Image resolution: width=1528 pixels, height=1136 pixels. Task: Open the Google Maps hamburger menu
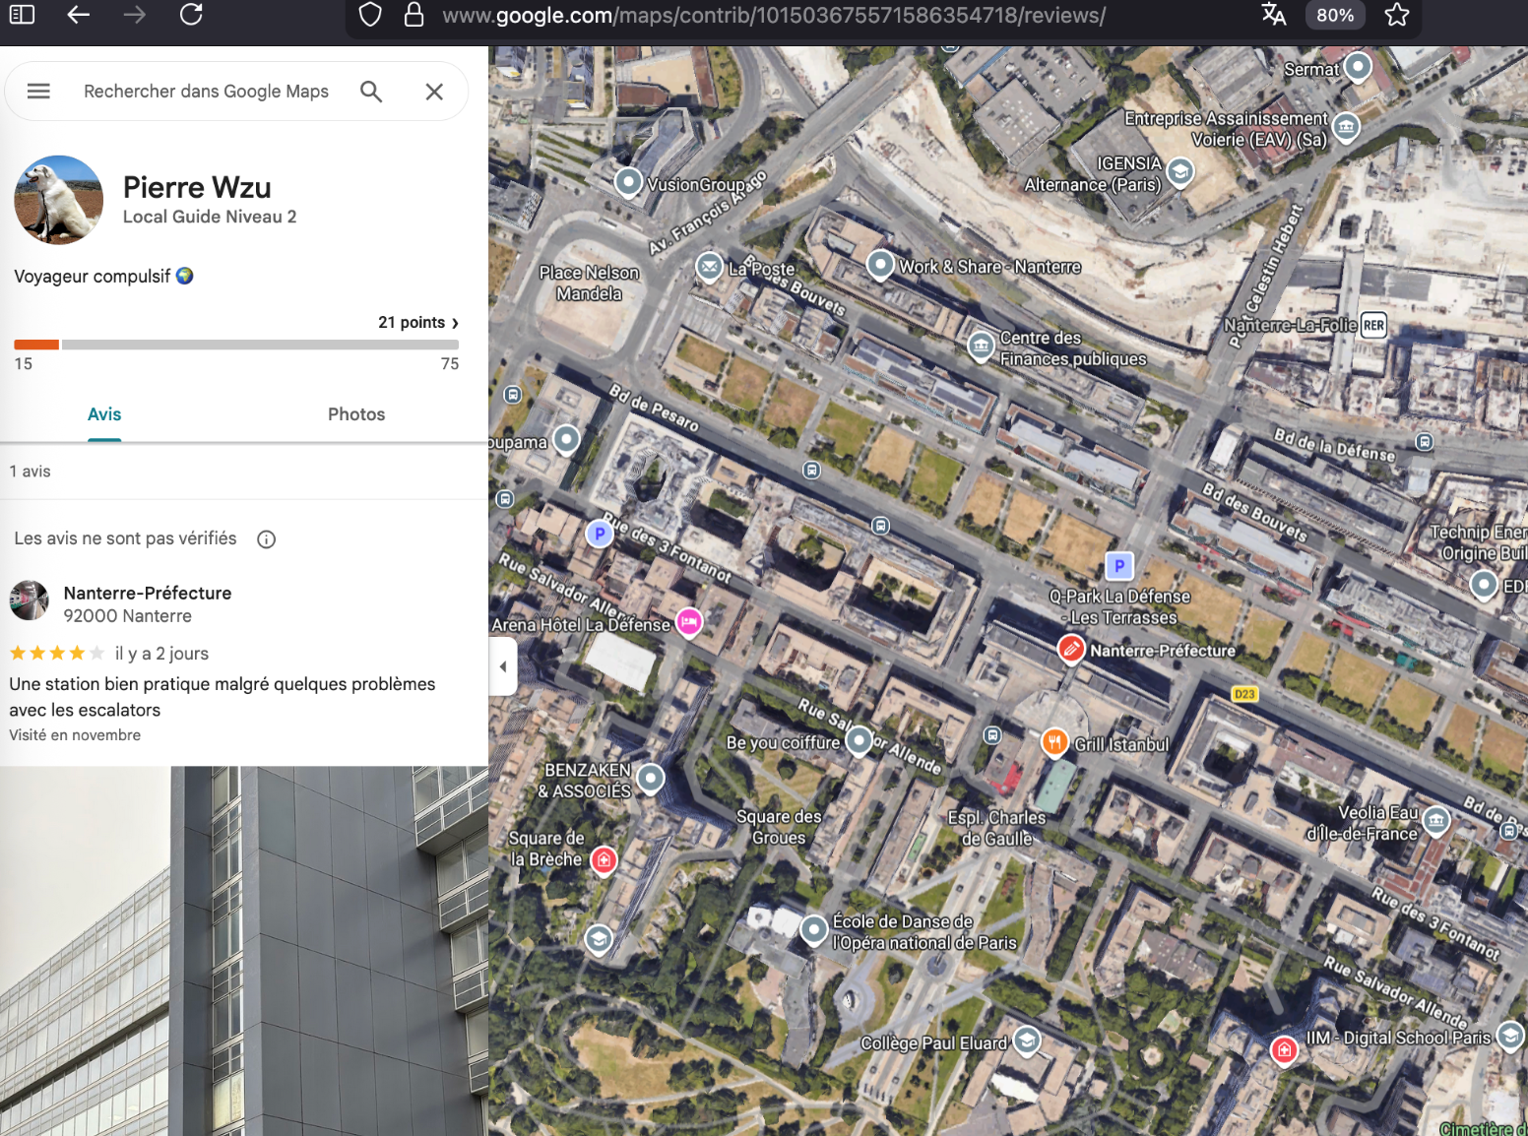(38, 92)
